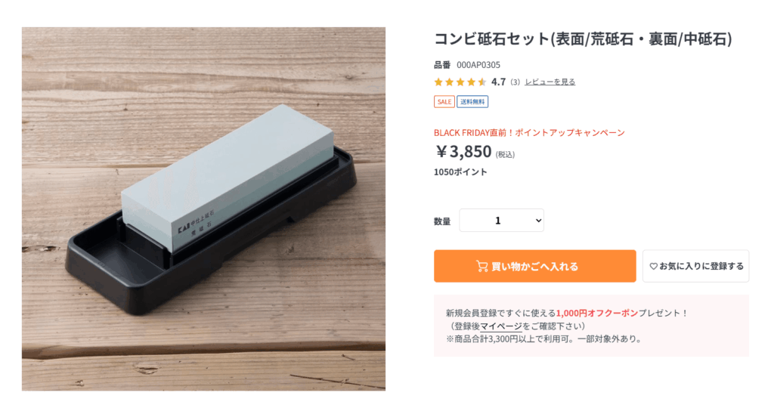Click the 1,000円オフクーポン coupon text
This screenshot has height=405, width=774.
point(597,314)
